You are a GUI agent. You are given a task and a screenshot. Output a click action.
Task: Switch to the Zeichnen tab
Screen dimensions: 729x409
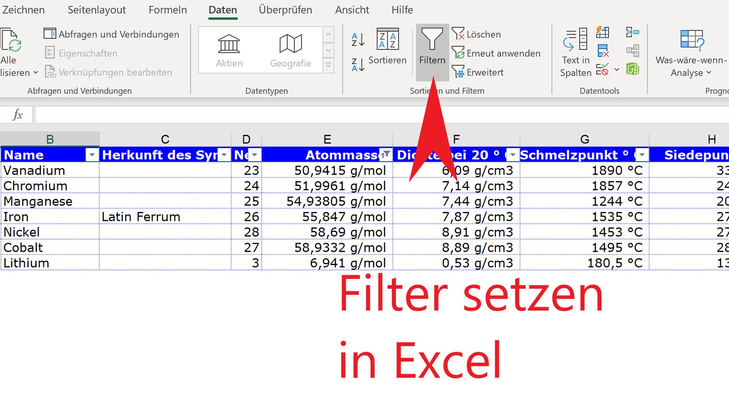coord(23,10)
